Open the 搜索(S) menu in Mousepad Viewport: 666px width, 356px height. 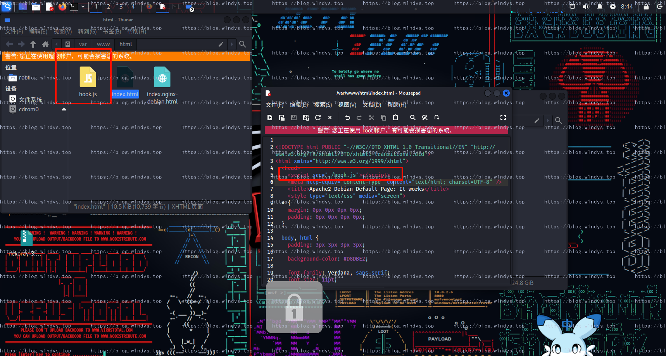coord(323,105)
